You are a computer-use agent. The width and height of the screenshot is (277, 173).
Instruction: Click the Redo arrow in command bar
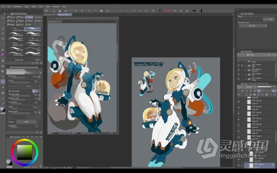coord(82,11)
